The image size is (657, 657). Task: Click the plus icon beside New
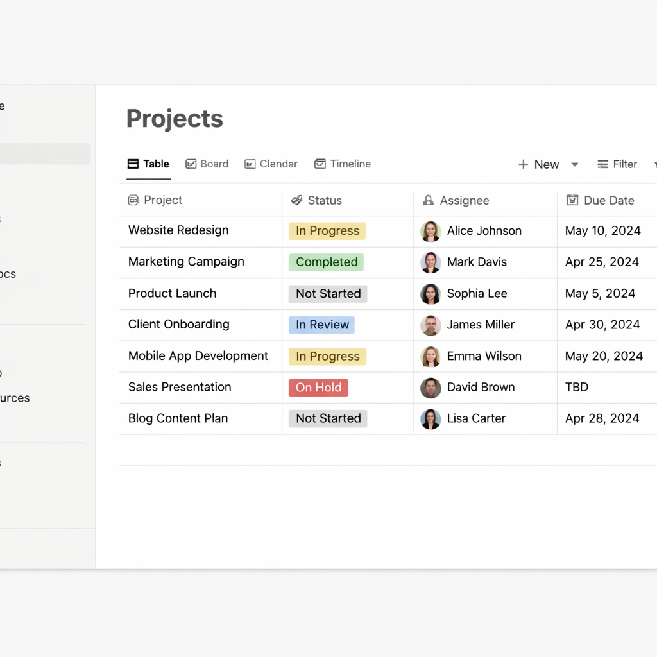pos(523,164)
